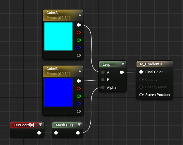Click the Param (0,0,1,1) label
183x145 pixels.
point(58,74)
